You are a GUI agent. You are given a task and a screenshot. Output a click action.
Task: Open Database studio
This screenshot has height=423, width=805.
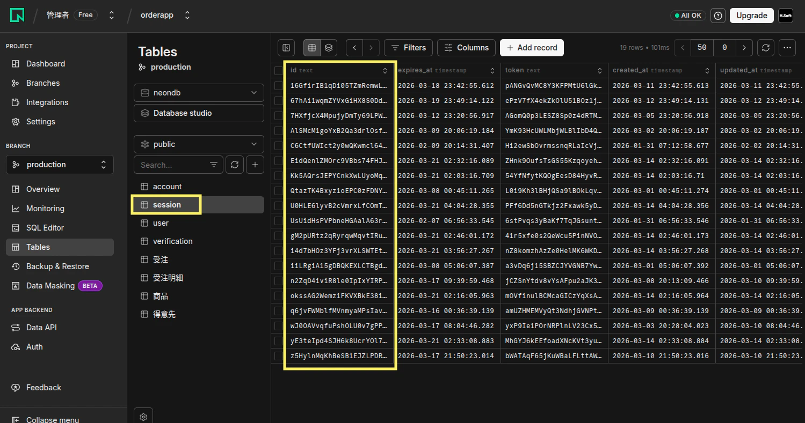tap(199, 113)
